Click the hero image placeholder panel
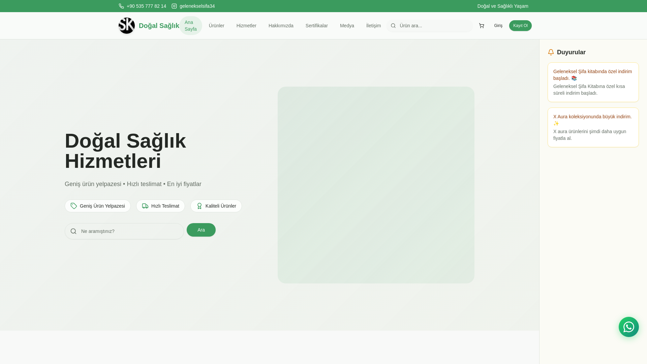The width and height of the screenshot is (647, 364). coord(376,185)
